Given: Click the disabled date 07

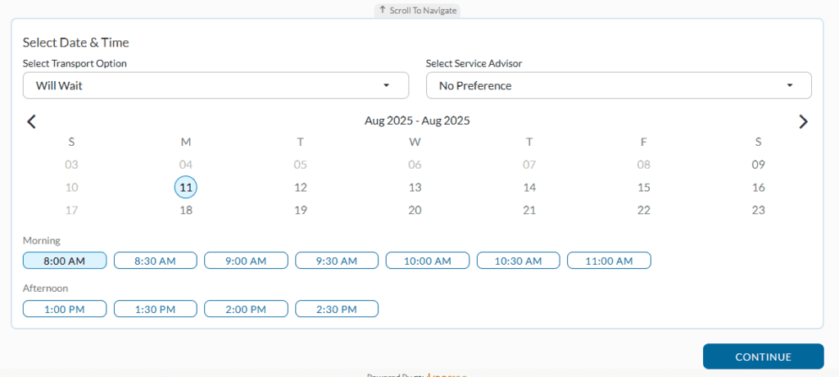Looking at the screenshot, I should [x=530, y=165].
